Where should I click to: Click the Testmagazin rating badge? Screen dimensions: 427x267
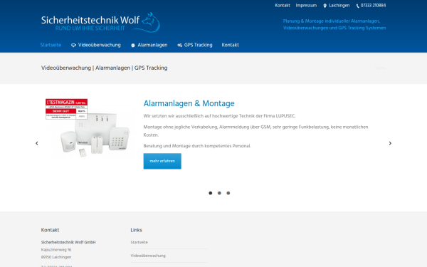coord(66,109)
